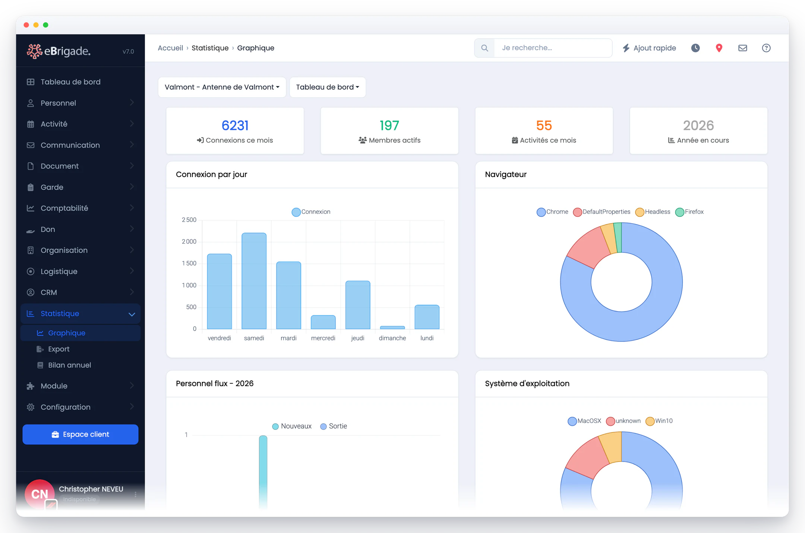Go to Accueil breadcrumb link
This screenshot has width=805, height=533.
pos(170,48)
